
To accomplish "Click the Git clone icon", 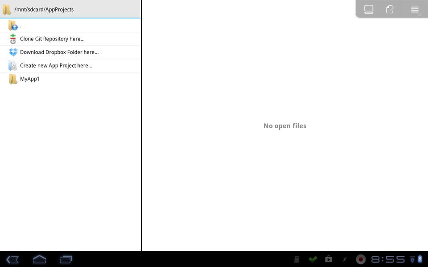I will point(13,39).
